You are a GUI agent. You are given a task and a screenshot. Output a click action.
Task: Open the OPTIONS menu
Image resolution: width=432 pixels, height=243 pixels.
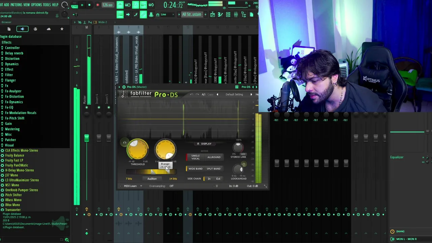pos(36,5)
